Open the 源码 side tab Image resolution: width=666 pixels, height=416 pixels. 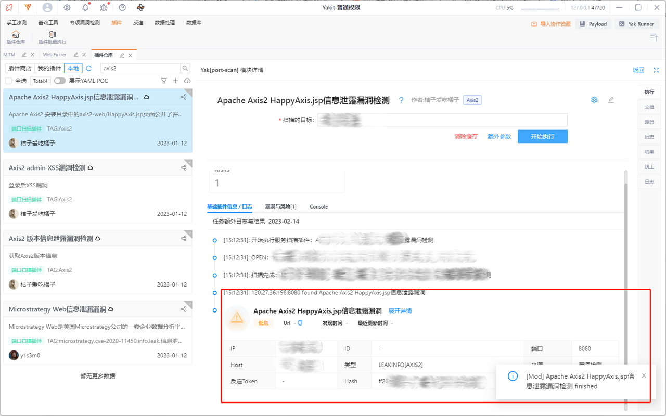point(649,122)
